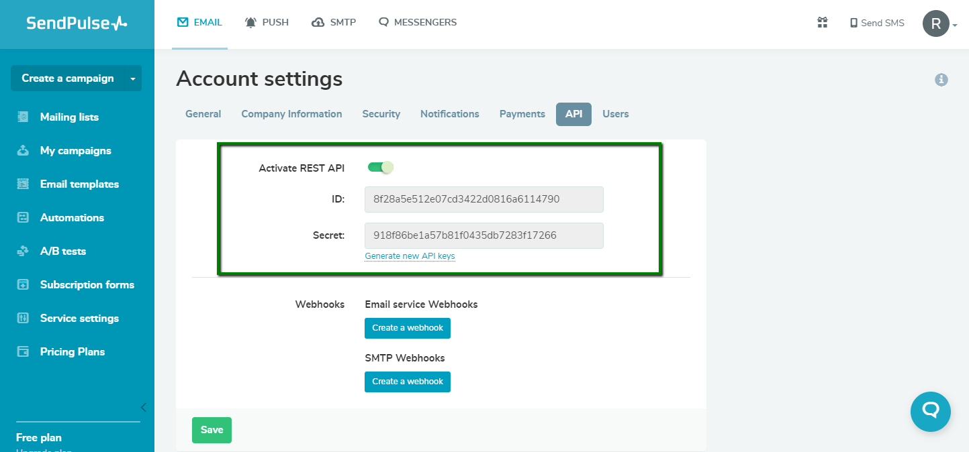The width and height of the screenshot is (969, 452).
Task: Open the A/B tests section
Action: [x=63, y=251]
